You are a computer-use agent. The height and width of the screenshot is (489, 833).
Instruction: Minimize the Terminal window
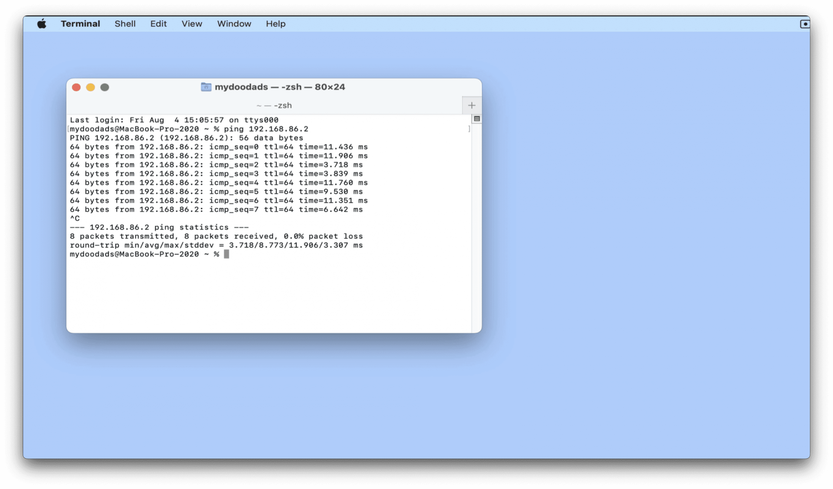click(x=90, y=87)
